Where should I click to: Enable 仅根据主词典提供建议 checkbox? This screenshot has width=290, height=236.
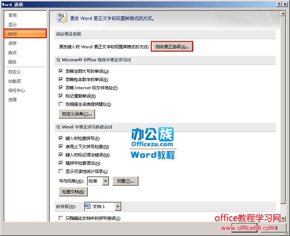(x=61, y=104)
